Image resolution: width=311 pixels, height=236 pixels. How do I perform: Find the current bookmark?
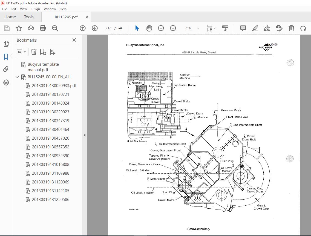[x=53, y=52]
